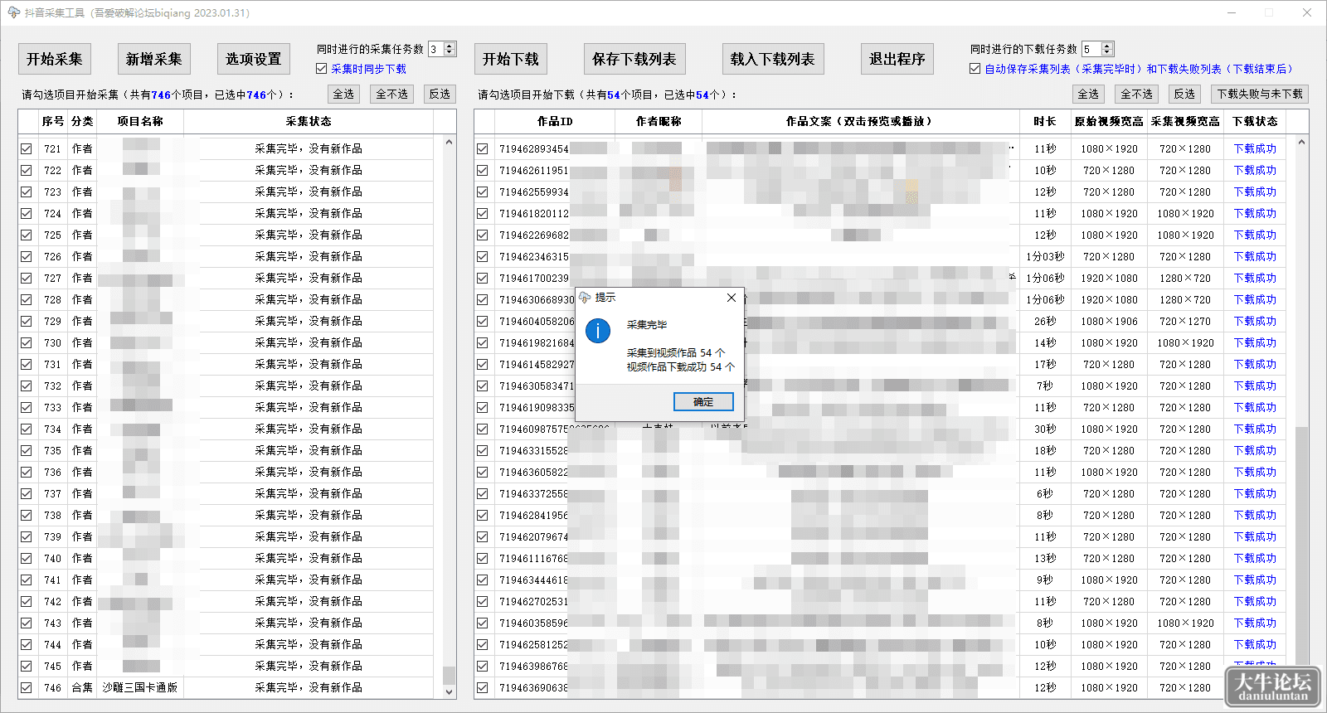Click 全不选 above the collection list
The image size is (1327, 713).
[391, 95]
